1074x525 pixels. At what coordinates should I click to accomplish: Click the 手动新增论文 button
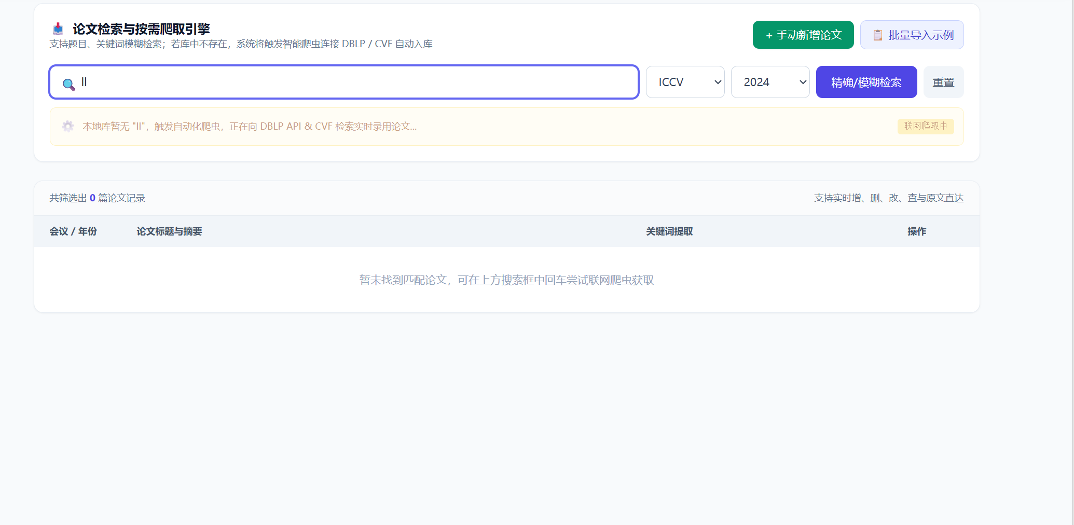pyautogui.click(x=803, y=35)
